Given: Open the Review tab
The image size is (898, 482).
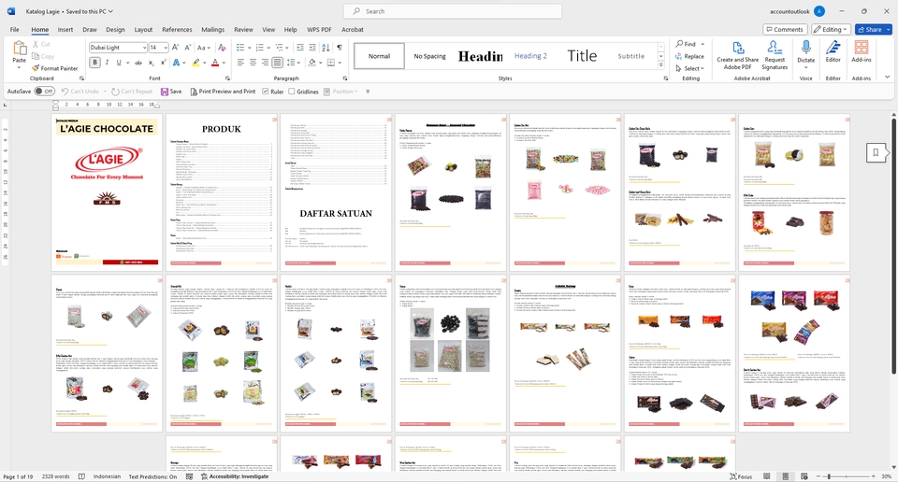Looking at the screenshot, I should tap(243, 29).
